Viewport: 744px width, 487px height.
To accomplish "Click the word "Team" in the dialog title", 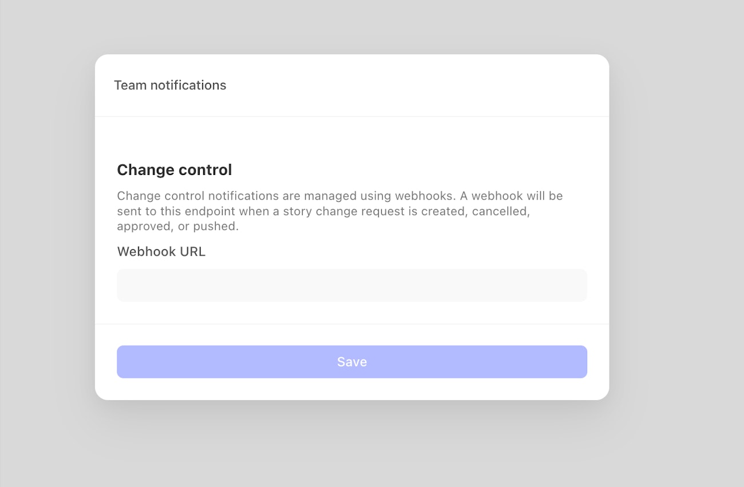I will tap(130, 85).
